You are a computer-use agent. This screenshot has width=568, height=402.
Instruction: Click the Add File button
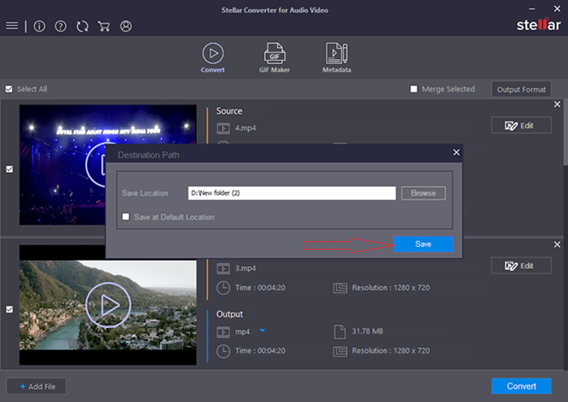[37, 386]
